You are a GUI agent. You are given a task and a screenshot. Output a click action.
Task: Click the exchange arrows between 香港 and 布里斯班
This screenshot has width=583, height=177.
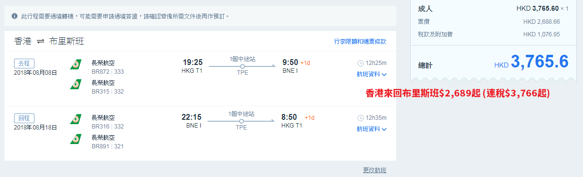[x=41, y=41]
